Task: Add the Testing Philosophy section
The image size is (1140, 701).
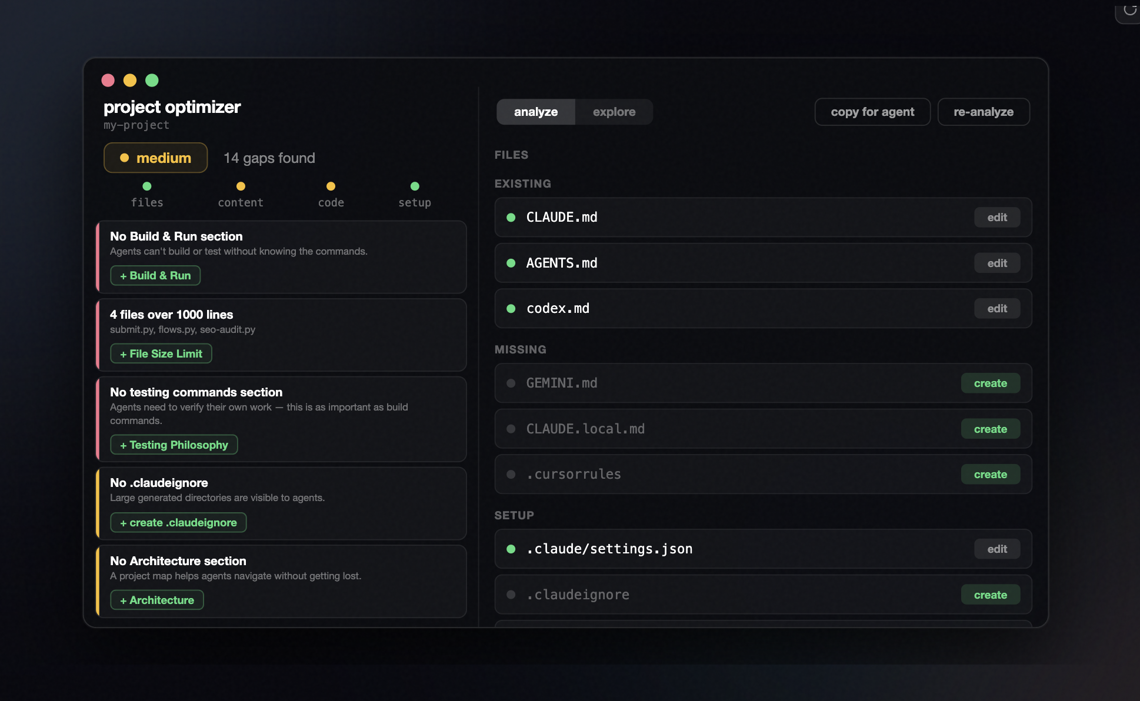Action: 174,445
